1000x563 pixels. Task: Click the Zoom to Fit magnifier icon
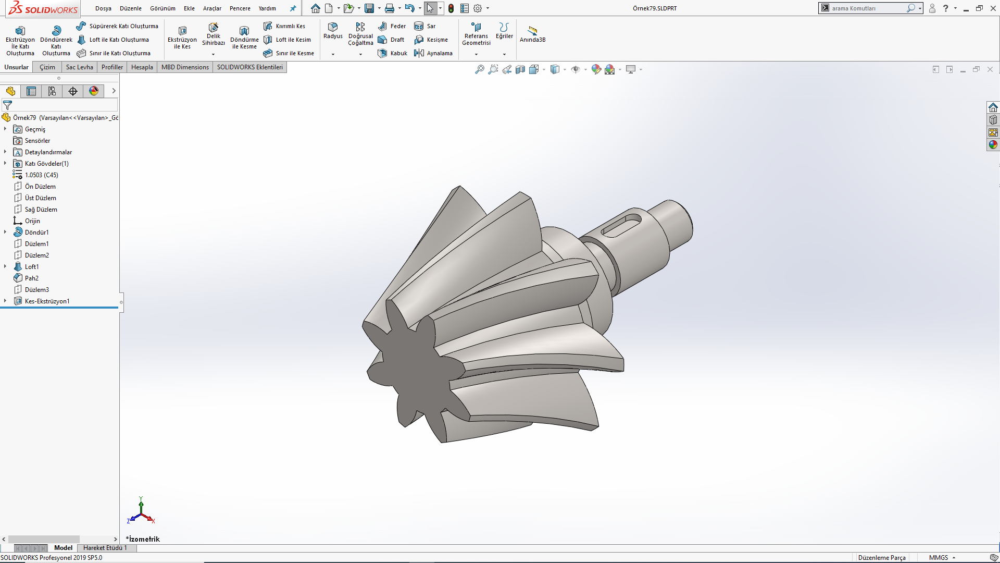click(x=479, y=69)
